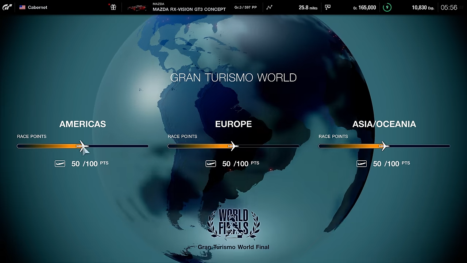Image resolution: width=467 pixels, height=263 pixels.
Task: Click the MAZDA manufacturer label
Action: (158, 4)
